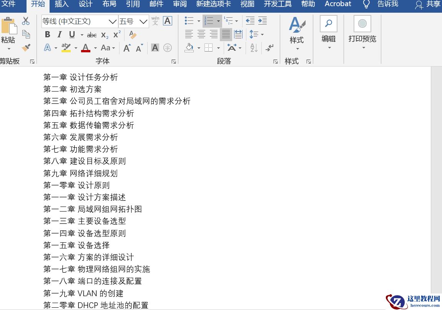The image size is (442, 310).
Task: Click the Copy icon
Action: (26, 34)
